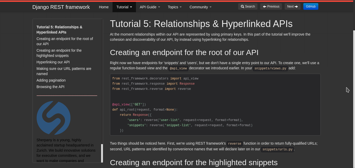Expand the Topics dropdown menu
Image resolution: width=355 pixels, height=168 pixels.
click(175, 7)
